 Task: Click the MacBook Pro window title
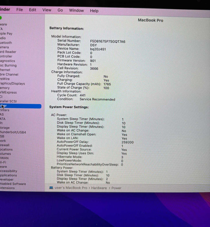click(x=150, y=20)
